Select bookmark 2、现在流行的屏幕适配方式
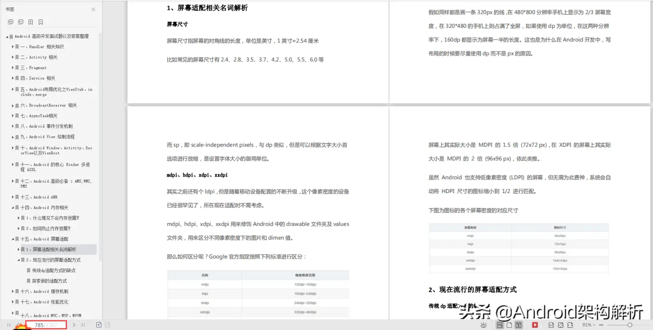The height and width of the screenshot is (330, 653). pyautogui.click(x=53, y=260)
